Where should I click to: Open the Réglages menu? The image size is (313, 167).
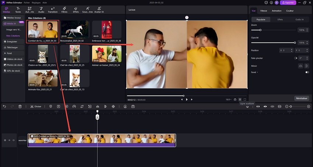click(x=36, y=3)
